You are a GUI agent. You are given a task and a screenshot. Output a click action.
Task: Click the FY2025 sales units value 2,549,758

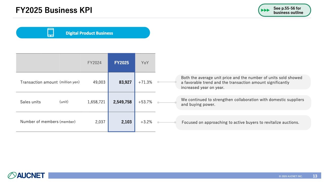[x=123, y=102]
